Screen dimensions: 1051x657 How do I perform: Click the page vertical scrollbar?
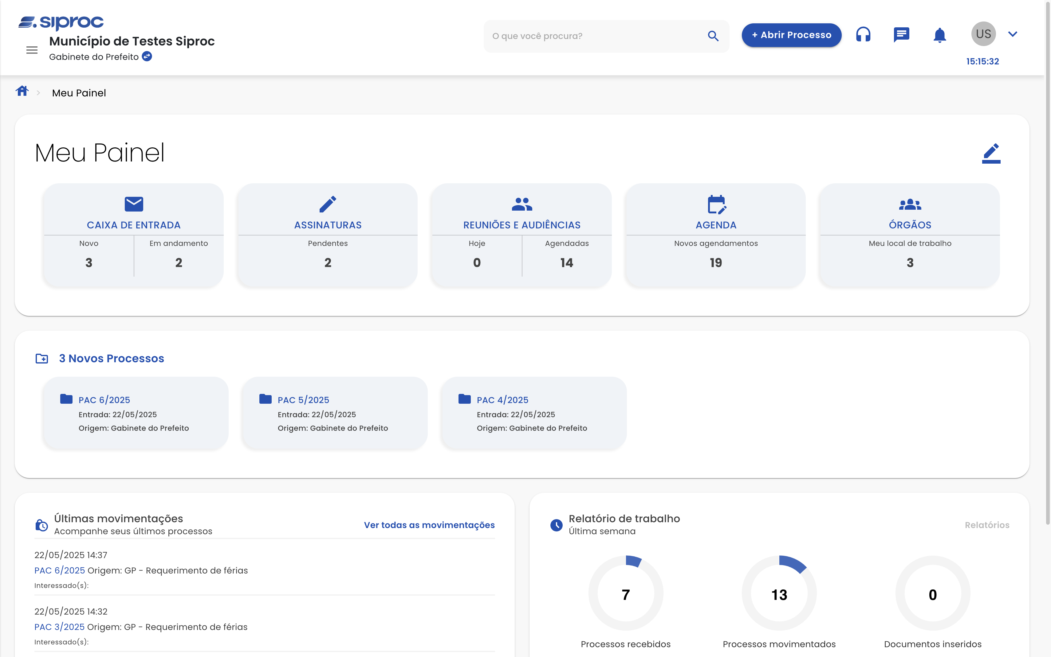(1048, 263)
